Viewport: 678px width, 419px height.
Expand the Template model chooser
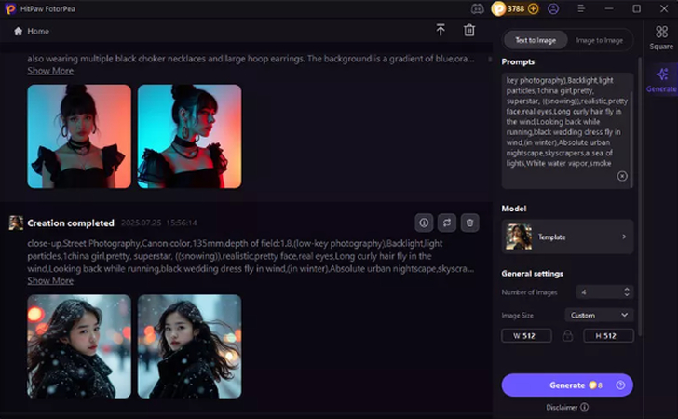coord(567,237)
